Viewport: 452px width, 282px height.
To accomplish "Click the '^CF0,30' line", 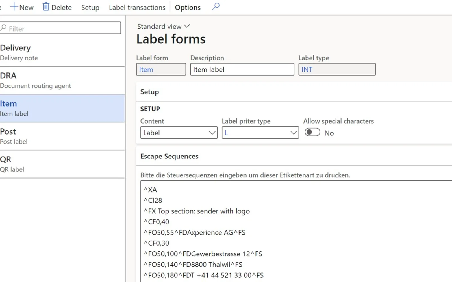I will [156, 243].
